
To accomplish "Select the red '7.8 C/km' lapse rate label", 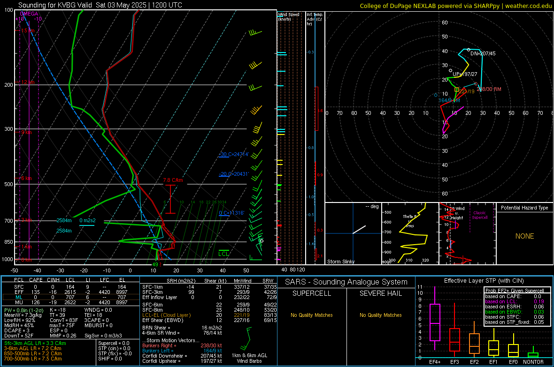I will (173, 180).
